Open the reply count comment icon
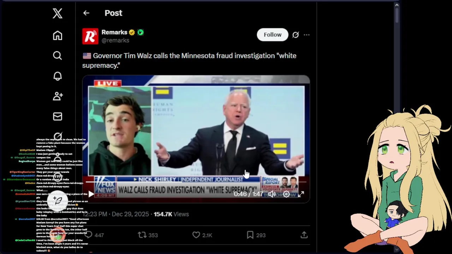This screenshot has width=452, height=254. (88, 235)
